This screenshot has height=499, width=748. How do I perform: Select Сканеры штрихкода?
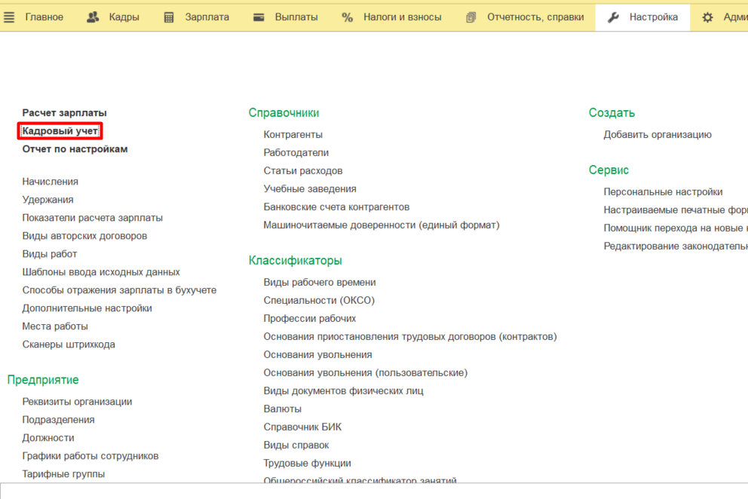[x=69, y=345]
